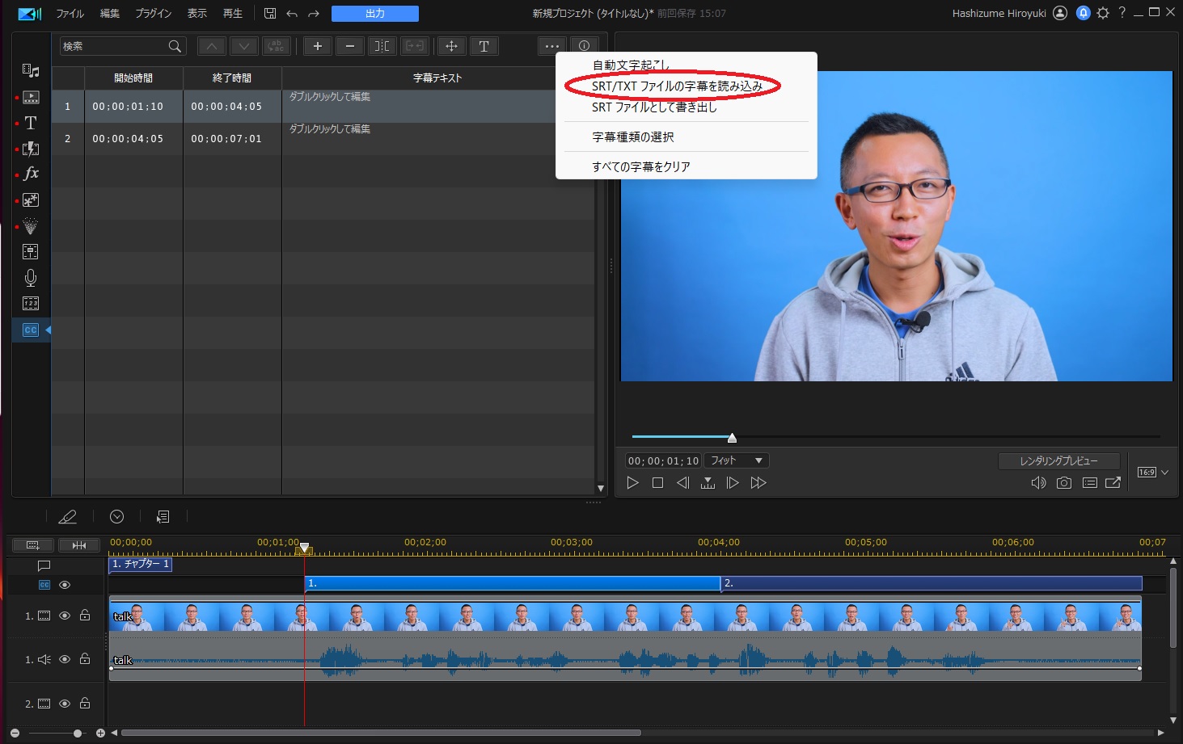Adjust subtitle position with move icon
This screenshot has height=744, width=1183.
(452, 46)
